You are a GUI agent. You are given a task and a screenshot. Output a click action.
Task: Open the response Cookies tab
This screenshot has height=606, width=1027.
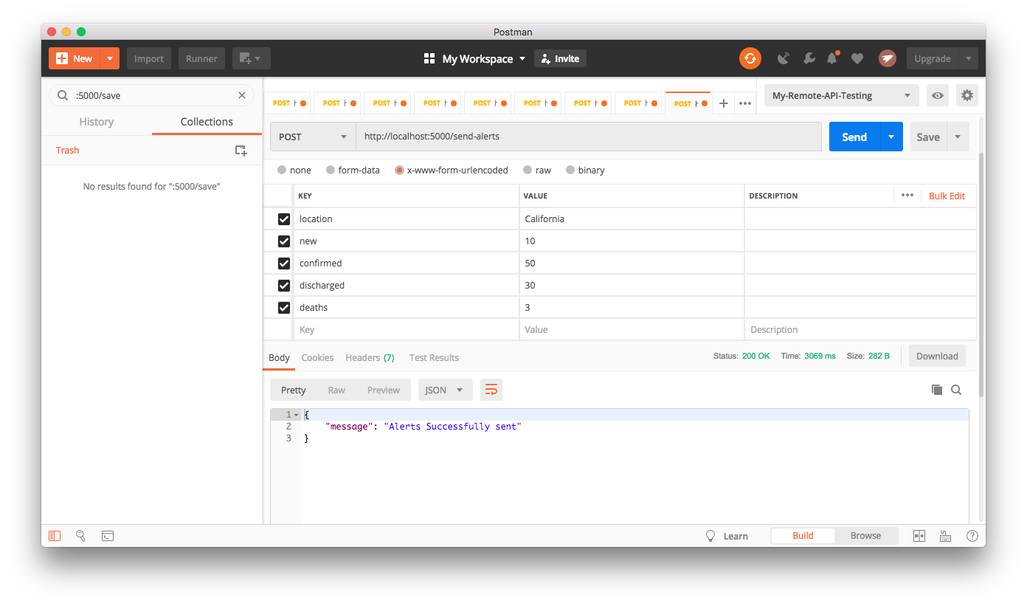tap(317, 357)
